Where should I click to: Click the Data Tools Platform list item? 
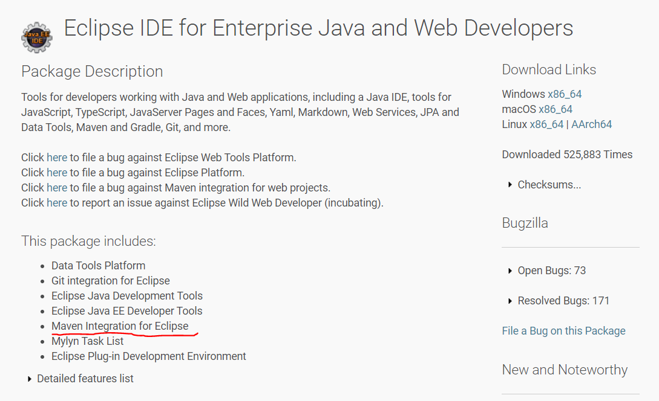[x=99, y=266]
